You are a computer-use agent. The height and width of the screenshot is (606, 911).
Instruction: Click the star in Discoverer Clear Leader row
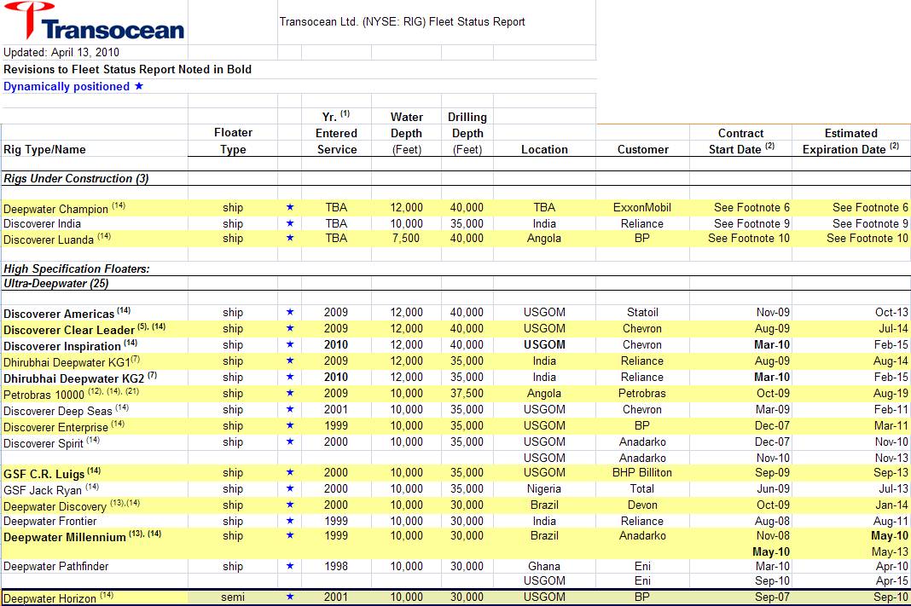[x=290, y=328]
